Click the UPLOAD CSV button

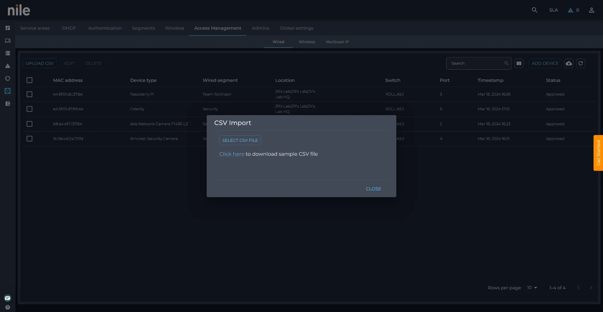pyautogui.click(x=40, y=63)
